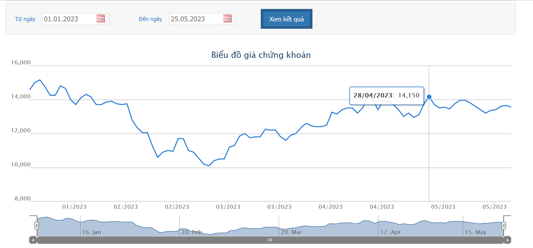Click the 14,150 price tooltip box
The image size is (533, 248).
pos(386,95)
